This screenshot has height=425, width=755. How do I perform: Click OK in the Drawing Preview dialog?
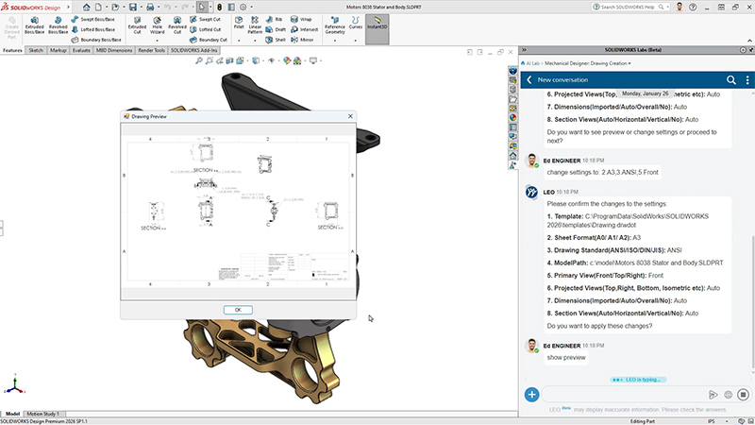point(237,310)
